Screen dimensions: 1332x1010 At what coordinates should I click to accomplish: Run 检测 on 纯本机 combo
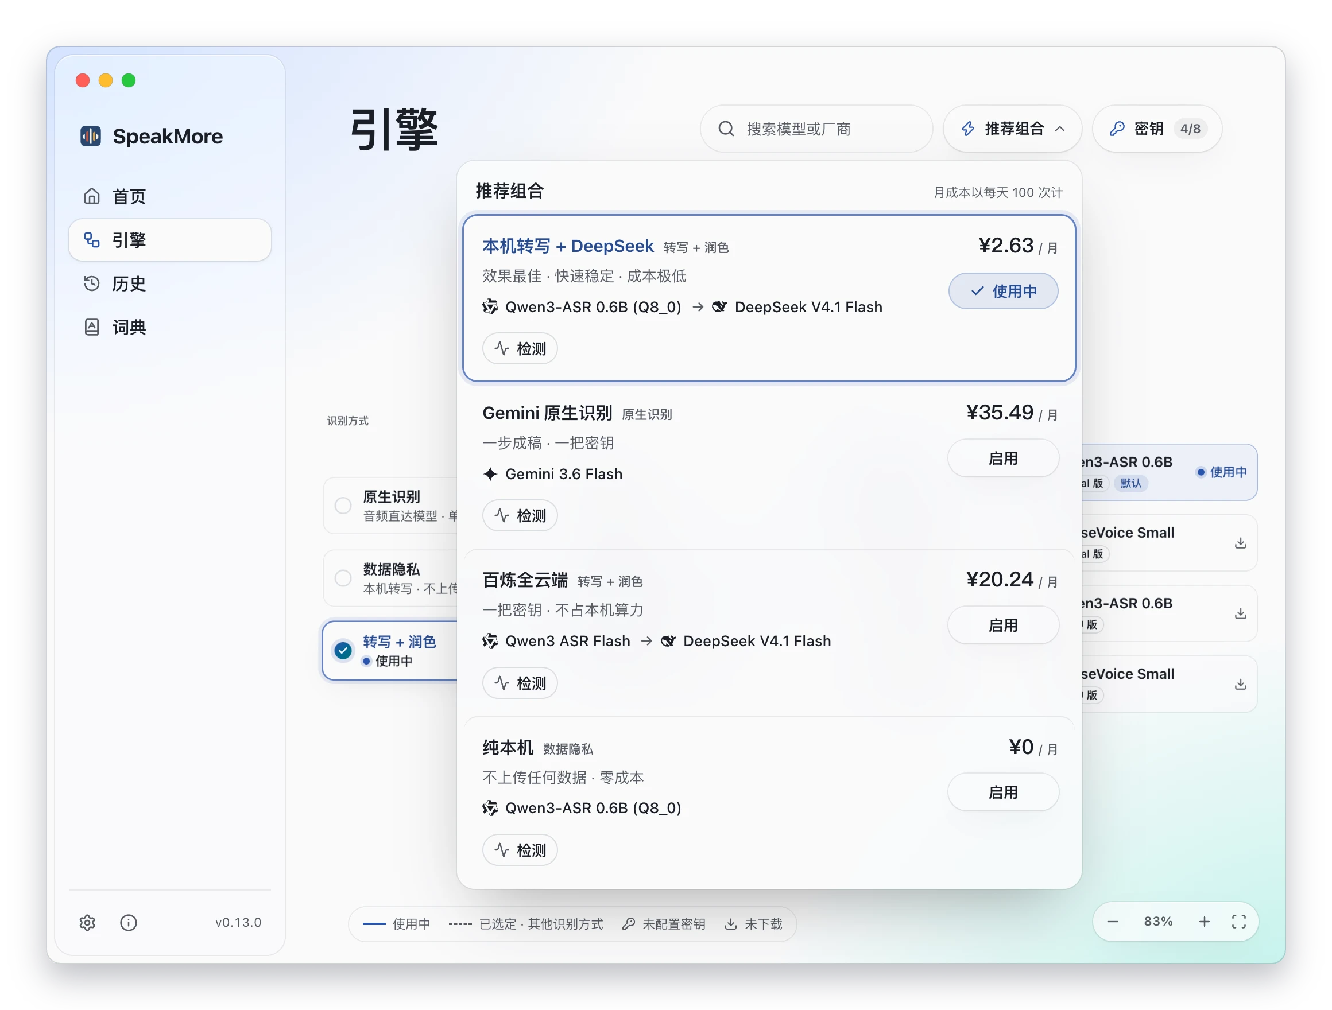click(520, 850)
